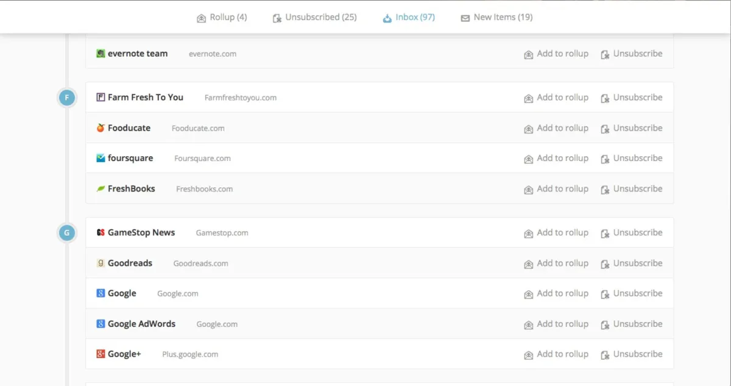
Task: Click the red Google+ logo icon
Action: pos(101,354)
